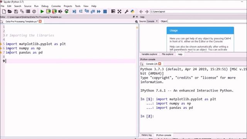This screenshot has height=139, width=247.
Task: Toggle fullscreen mode icon
Action: tap(119, 11)
